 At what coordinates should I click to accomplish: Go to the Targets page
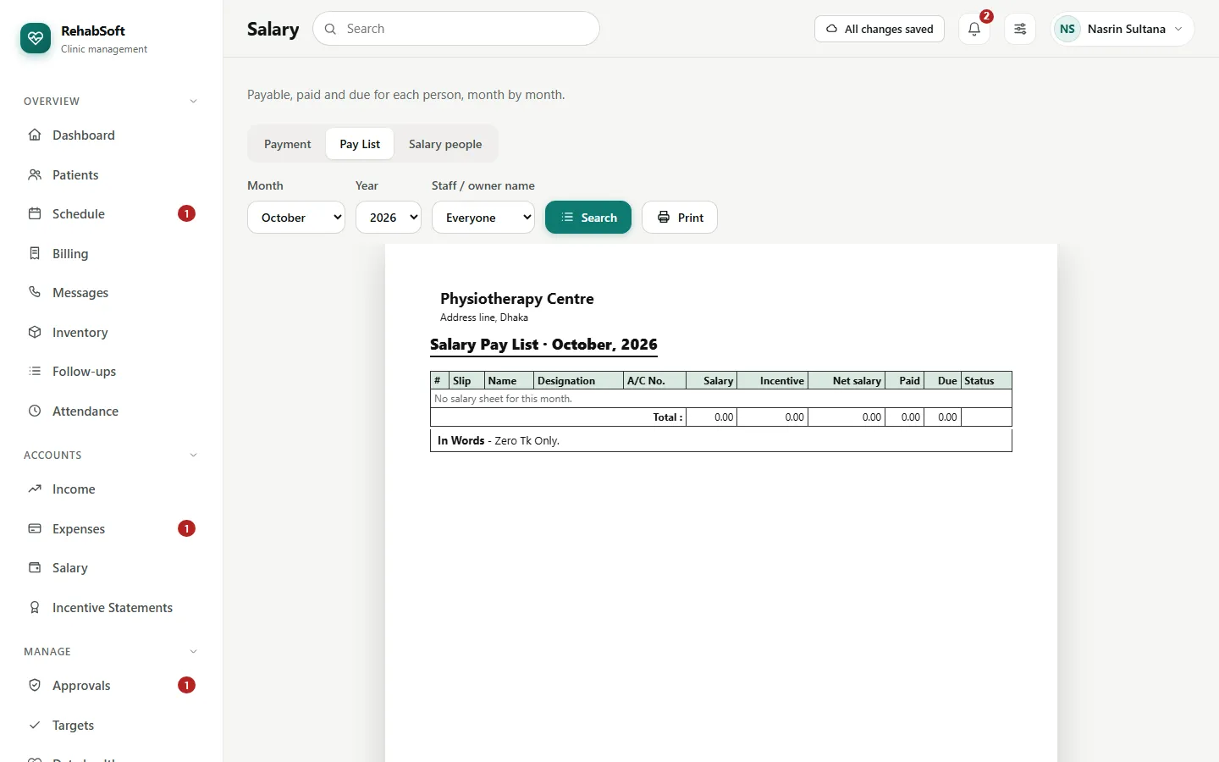[111, 725]
